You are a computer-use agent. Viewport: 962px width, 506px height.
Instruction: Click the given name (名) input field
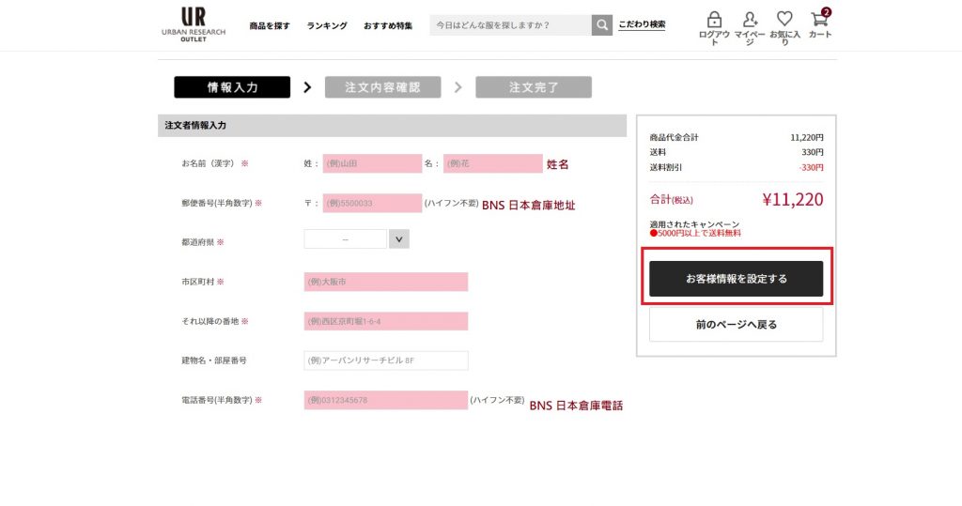[492, 163]
